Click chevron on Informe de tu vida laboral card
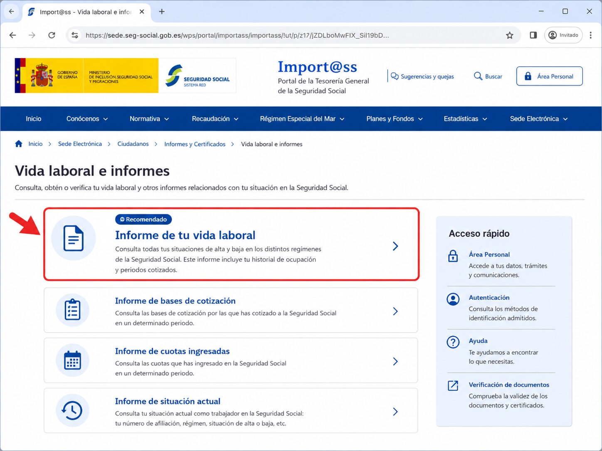This screenshot has width=602, height=451. (395, 246)
